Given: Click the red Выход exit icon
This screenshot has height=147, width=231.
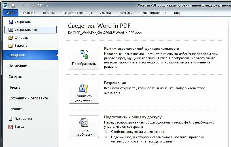Looking at the screenshot, I should point(10,127).
